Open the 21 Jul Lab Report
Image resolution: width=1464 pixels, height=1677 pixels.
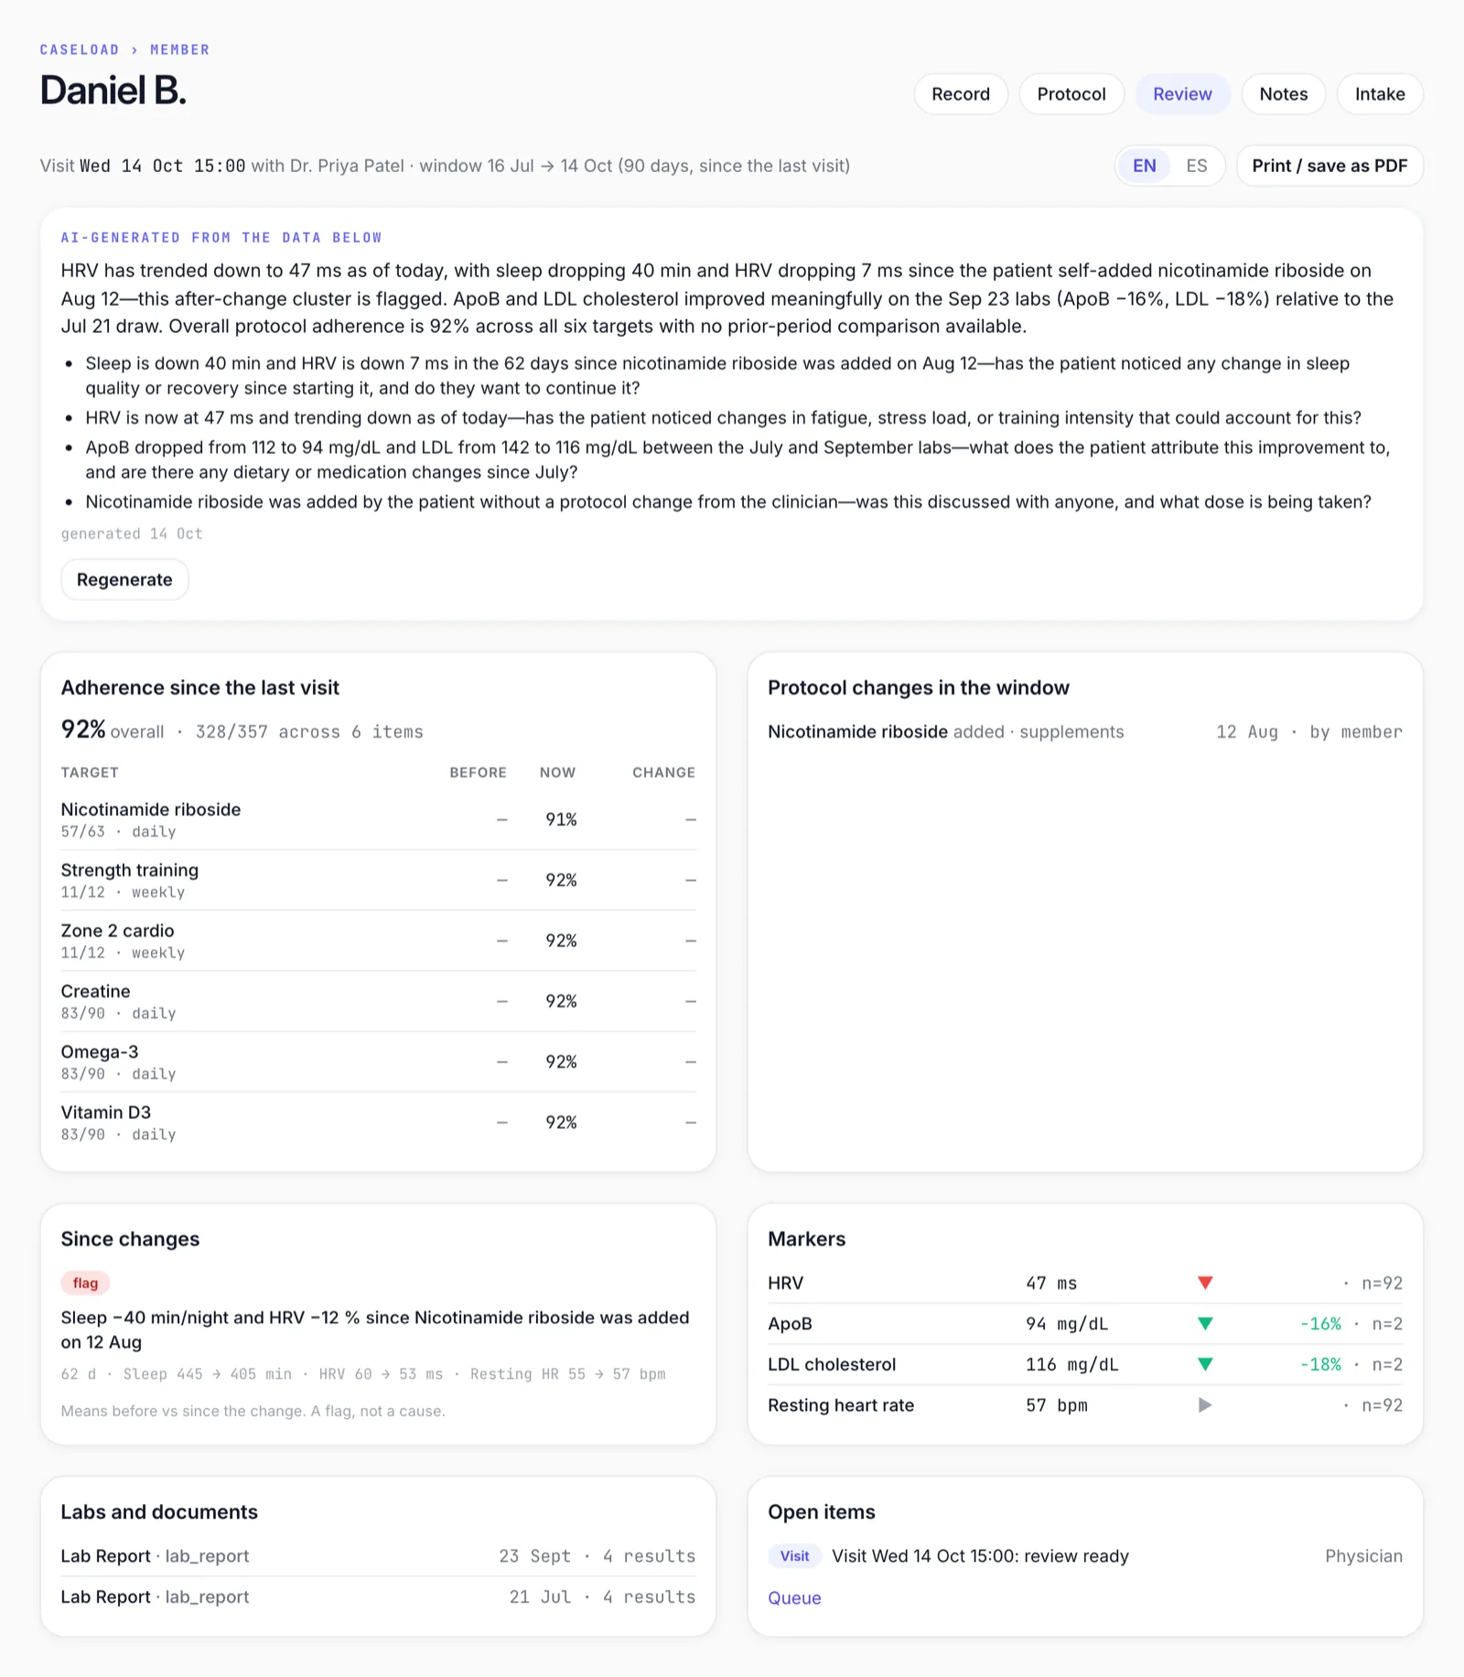378,1597
